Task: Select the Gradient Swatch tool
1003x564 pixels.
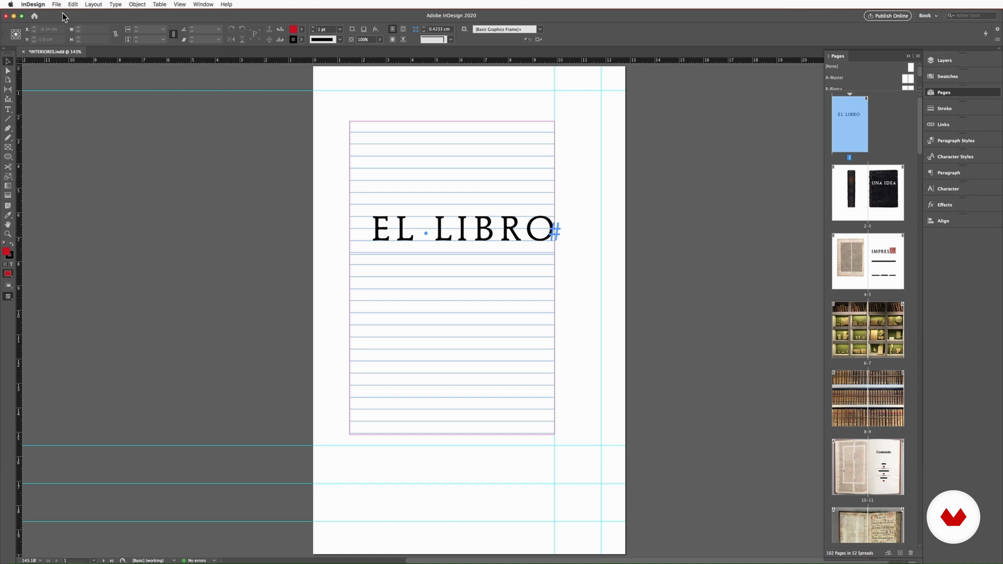Action: pos(7,186)
